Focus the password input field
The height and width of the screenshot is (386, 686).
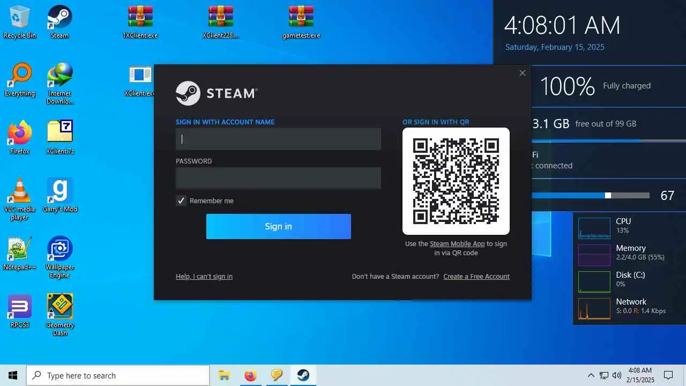coord(278,178)
